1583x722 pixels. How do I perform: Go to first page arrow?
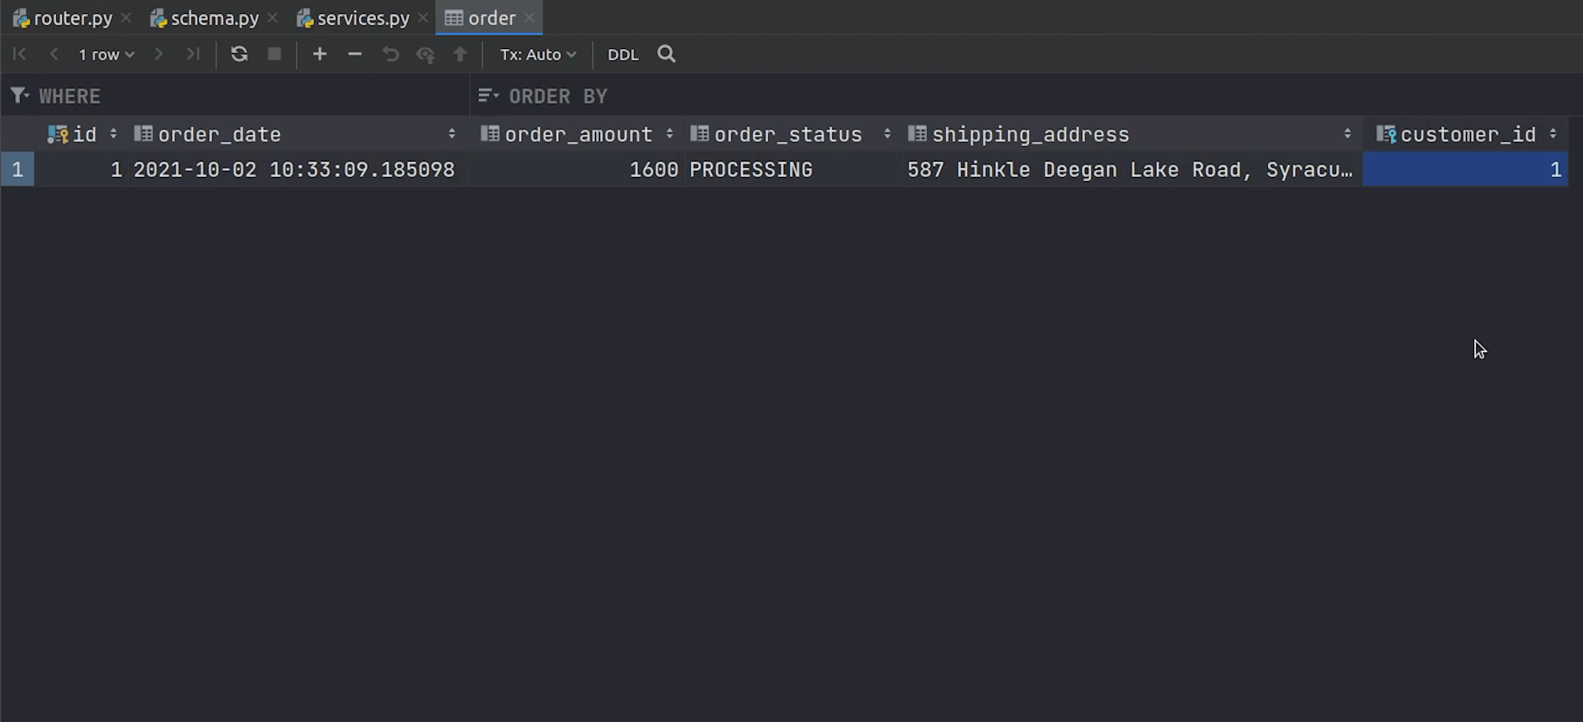20,54
